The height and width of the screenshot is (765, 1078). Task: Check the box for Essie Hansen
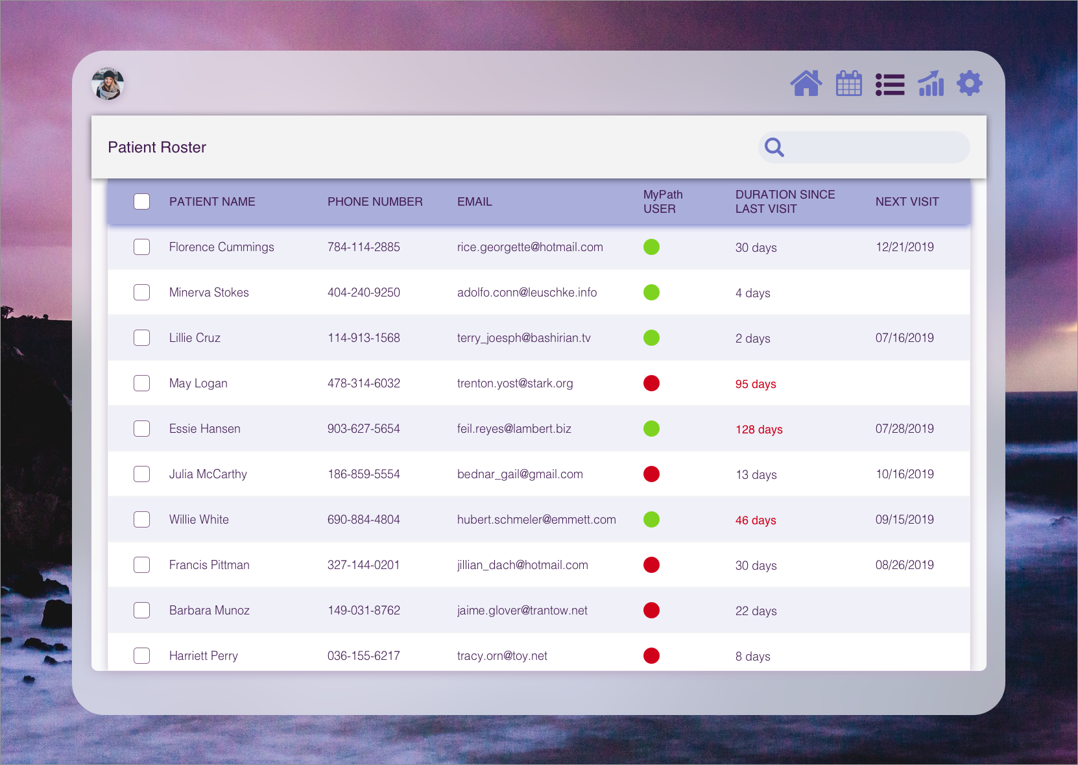point(141,428)
